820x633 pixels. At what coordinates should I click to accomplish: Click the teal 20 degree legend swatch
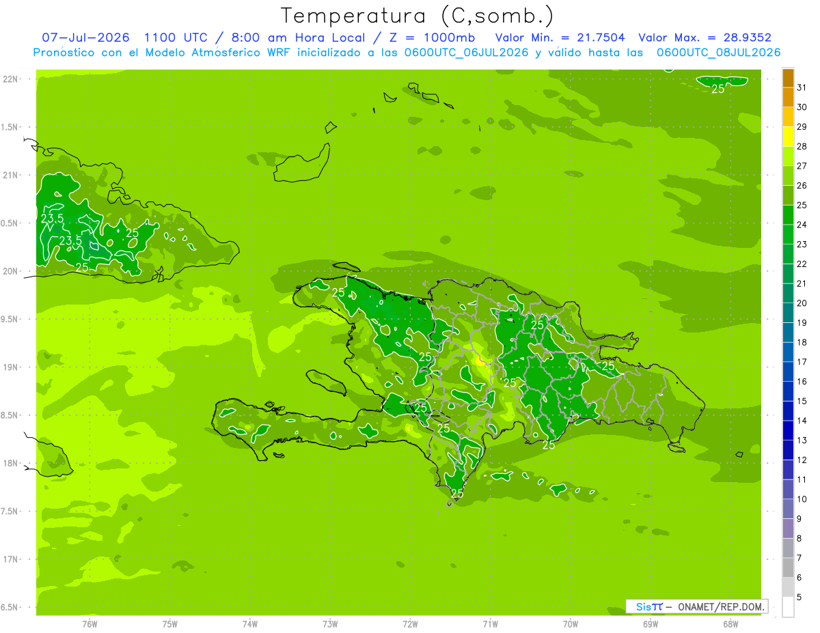point(788,294)
